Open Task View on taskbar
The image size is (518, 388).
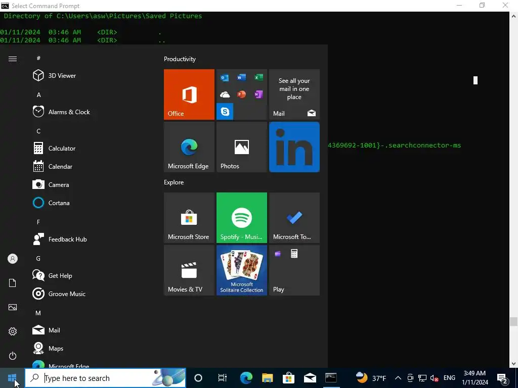(x=223, y=378)
